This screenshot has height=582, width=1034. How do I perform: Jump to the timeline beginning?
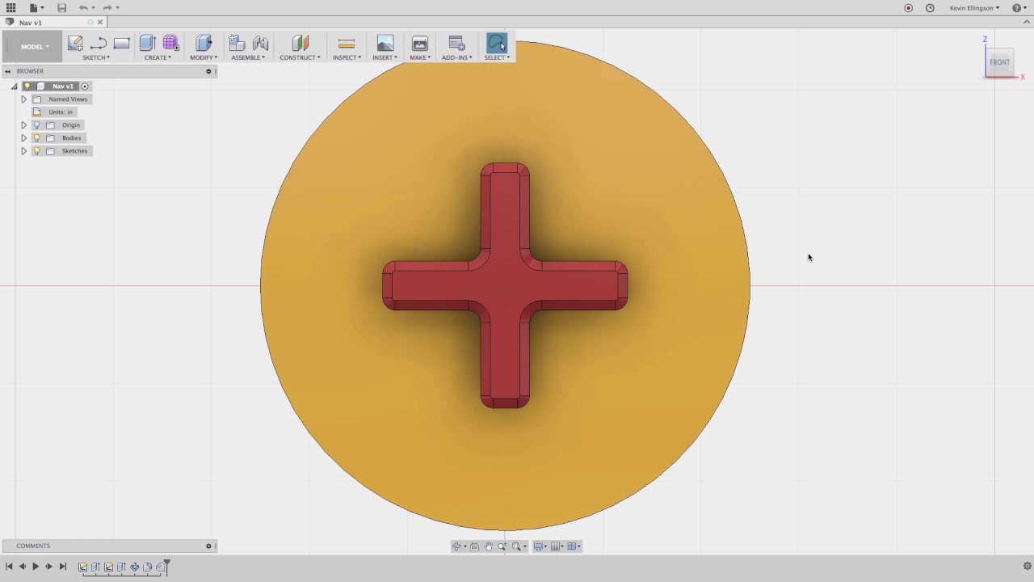point(9,567)
